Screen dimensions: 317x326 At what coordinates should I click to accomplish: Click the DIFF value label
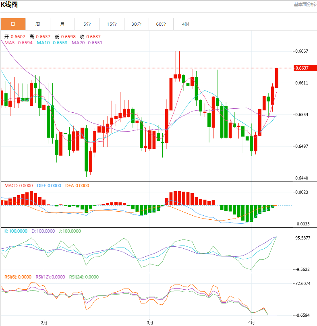[49, 186]
